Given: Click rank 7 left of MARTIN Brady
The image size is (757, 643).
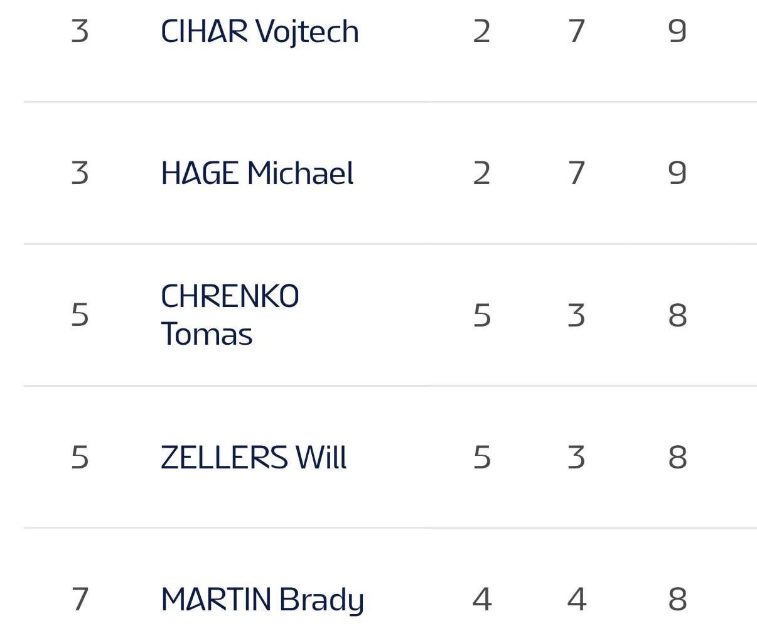Looking at the screenshot, I should [80, 600].
